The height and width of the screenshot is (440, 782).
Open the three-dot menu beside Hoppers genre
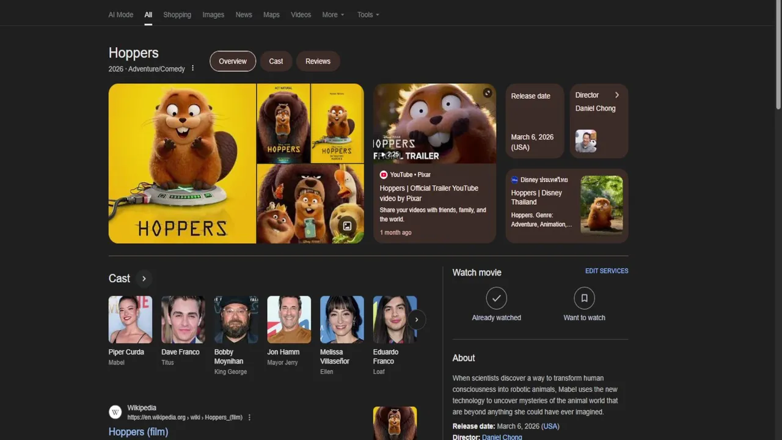pyautogui.click(x=193, y=68)
